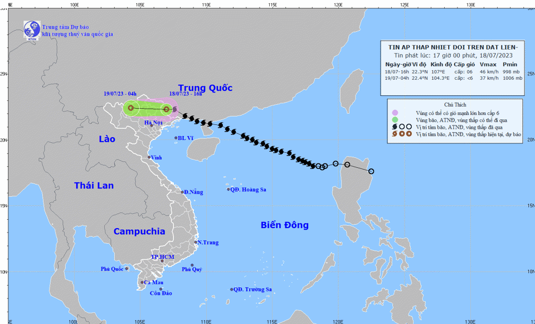This screenshot has height=324, width=535.
Task: Click the QĐ. Trường Sa island marker
Action: [x=232, y=289]
